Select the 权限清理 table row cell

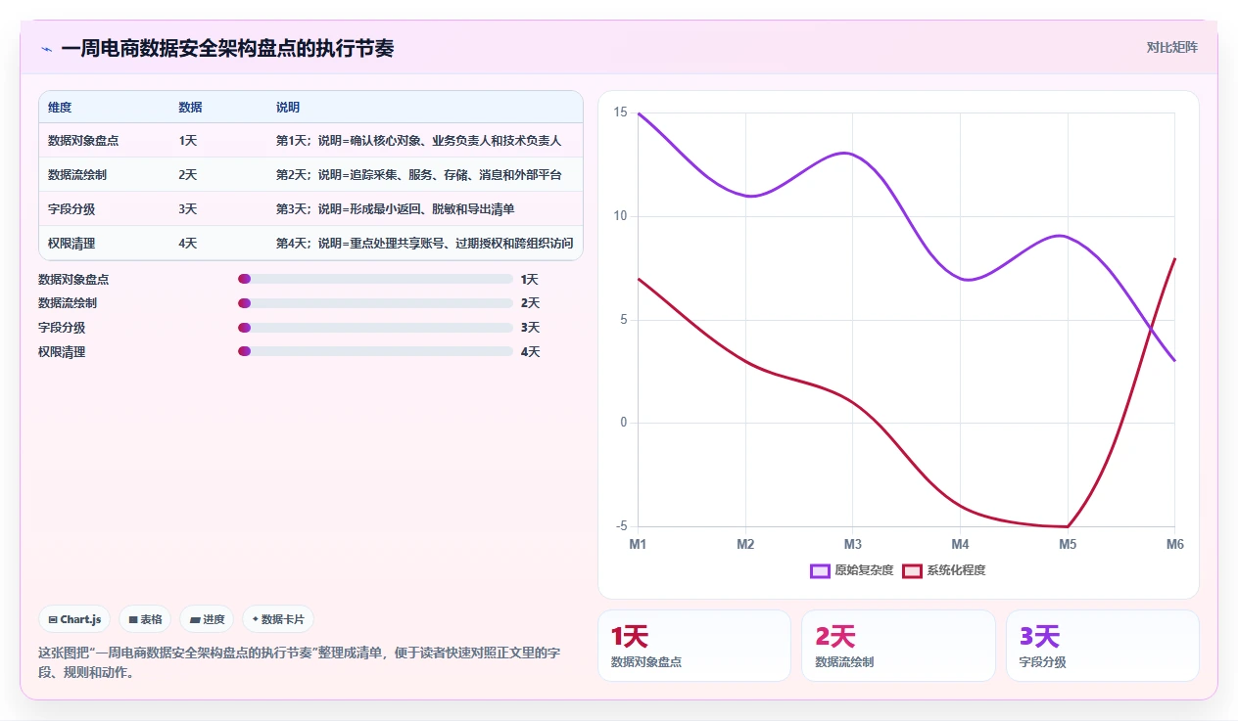coord(104,243)
